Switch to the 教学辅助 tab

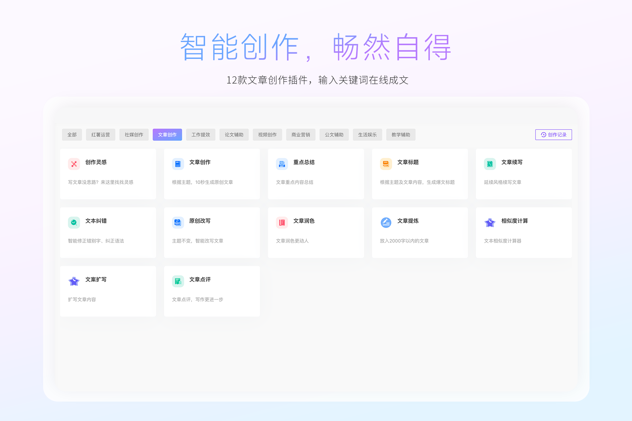(401, 135)
